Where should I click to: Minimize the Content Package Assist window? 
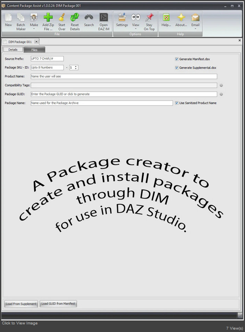point(225,6)
